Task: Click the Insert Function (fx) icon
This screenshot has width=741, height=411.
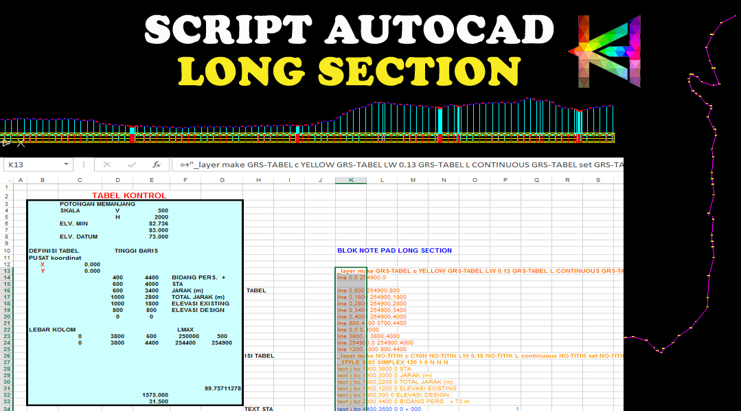Action: click(156, 165)
